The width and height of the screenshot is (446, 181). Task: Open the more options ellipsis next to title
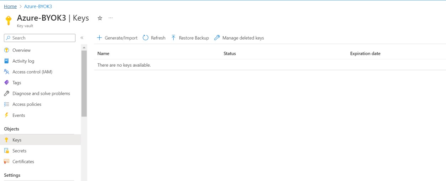coord(111,18)
